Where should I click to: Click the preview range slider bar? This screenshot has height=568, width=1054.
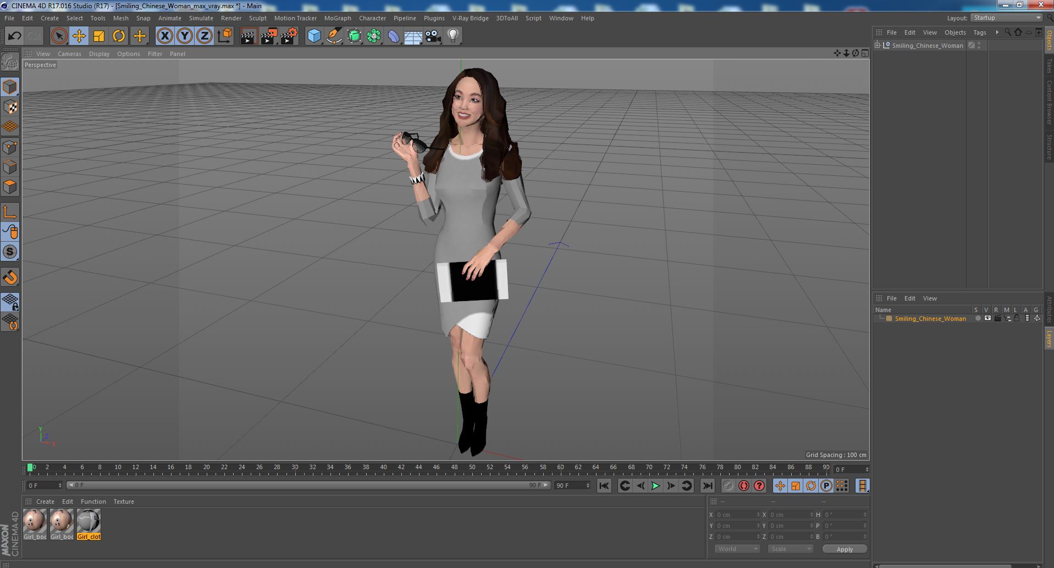pos(308,486)
